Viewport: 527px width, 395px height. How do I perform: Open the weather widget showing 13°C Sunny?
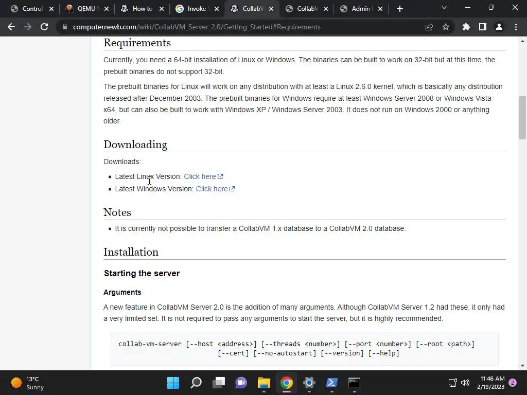(28, 383)
